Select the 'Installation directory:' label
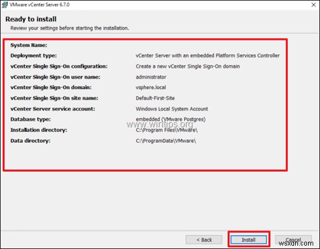The width and height of the screenshot is (320, 249). pos(39,130)
